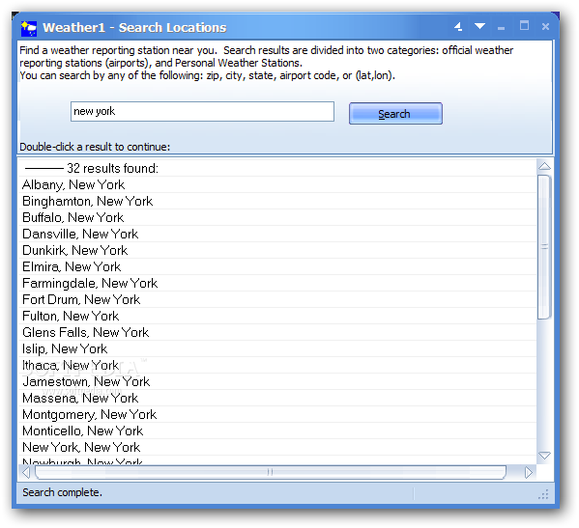Click the vertical scrollbar thumb
This screenshot has width=579, height=528.
pos(544,247)
